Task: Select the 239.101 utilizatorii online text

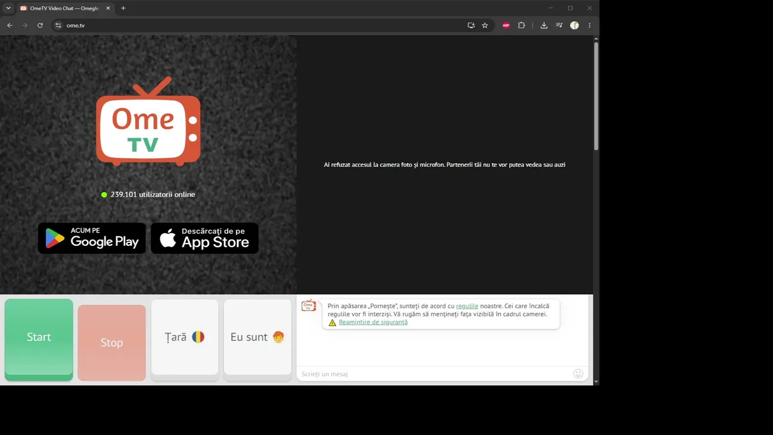Action: tap(153, 195)
